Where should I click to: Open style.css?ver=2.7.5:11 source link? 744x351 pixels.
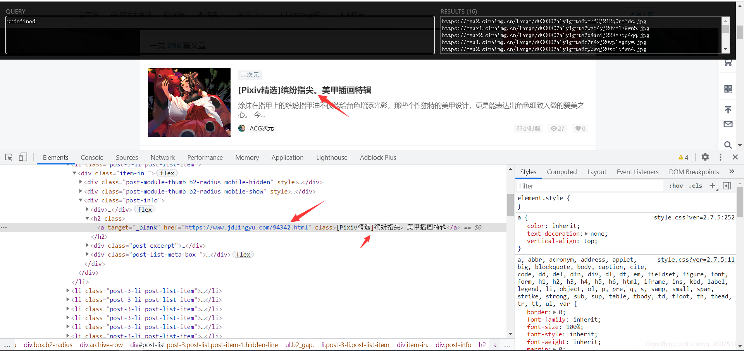[x=696, y=260]
